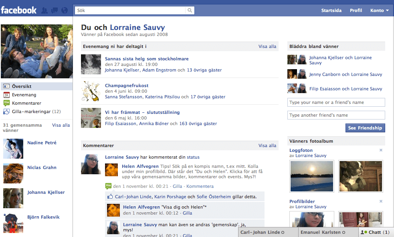Screen dimensions: 394x237
Task: Open '13 övriga gäster' guest list
Action: coord(204,70)
